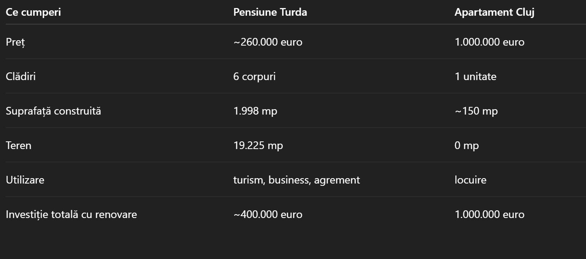This screenshot has height=259, width=586.
Task: Select the "Utilizare" row label
Action: click(x=25, y=180)
